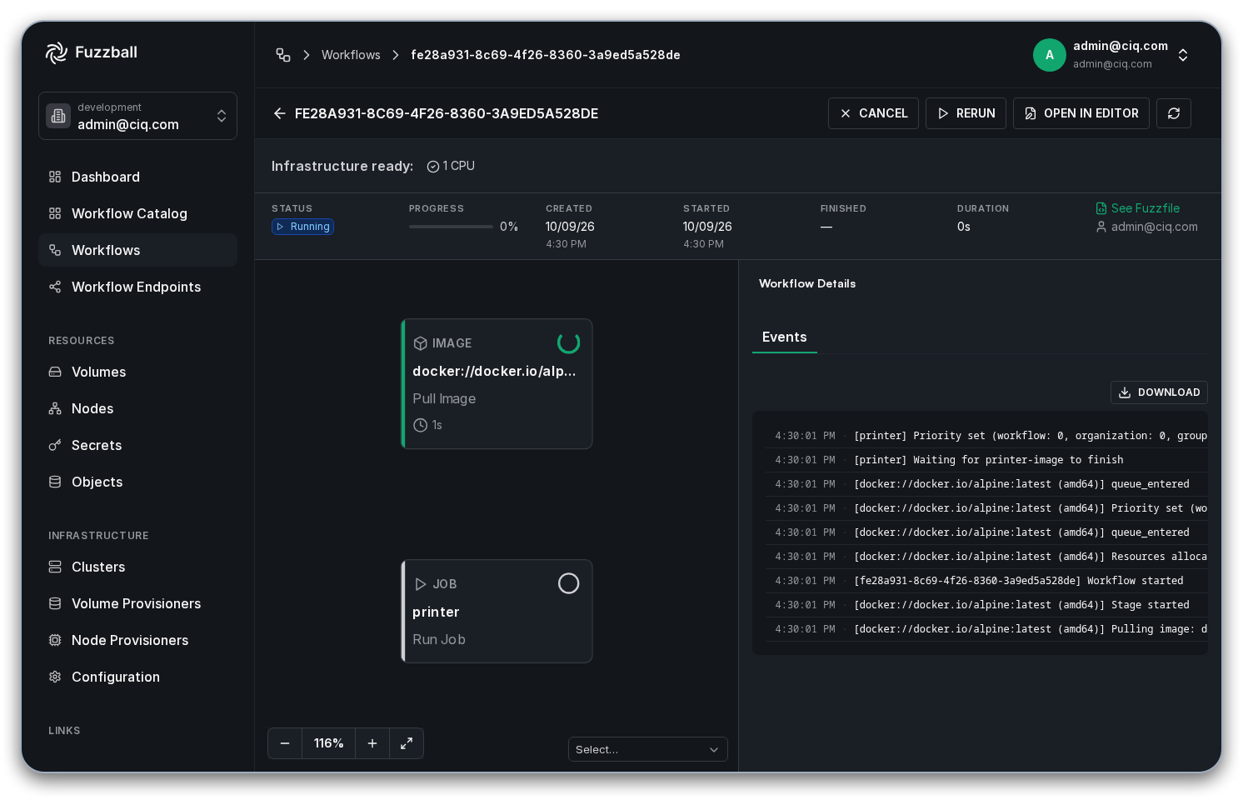Click the IMAGE cube icon
Image resolution: width=1243 pixels, height=800 pixels.
pos(421,343)
